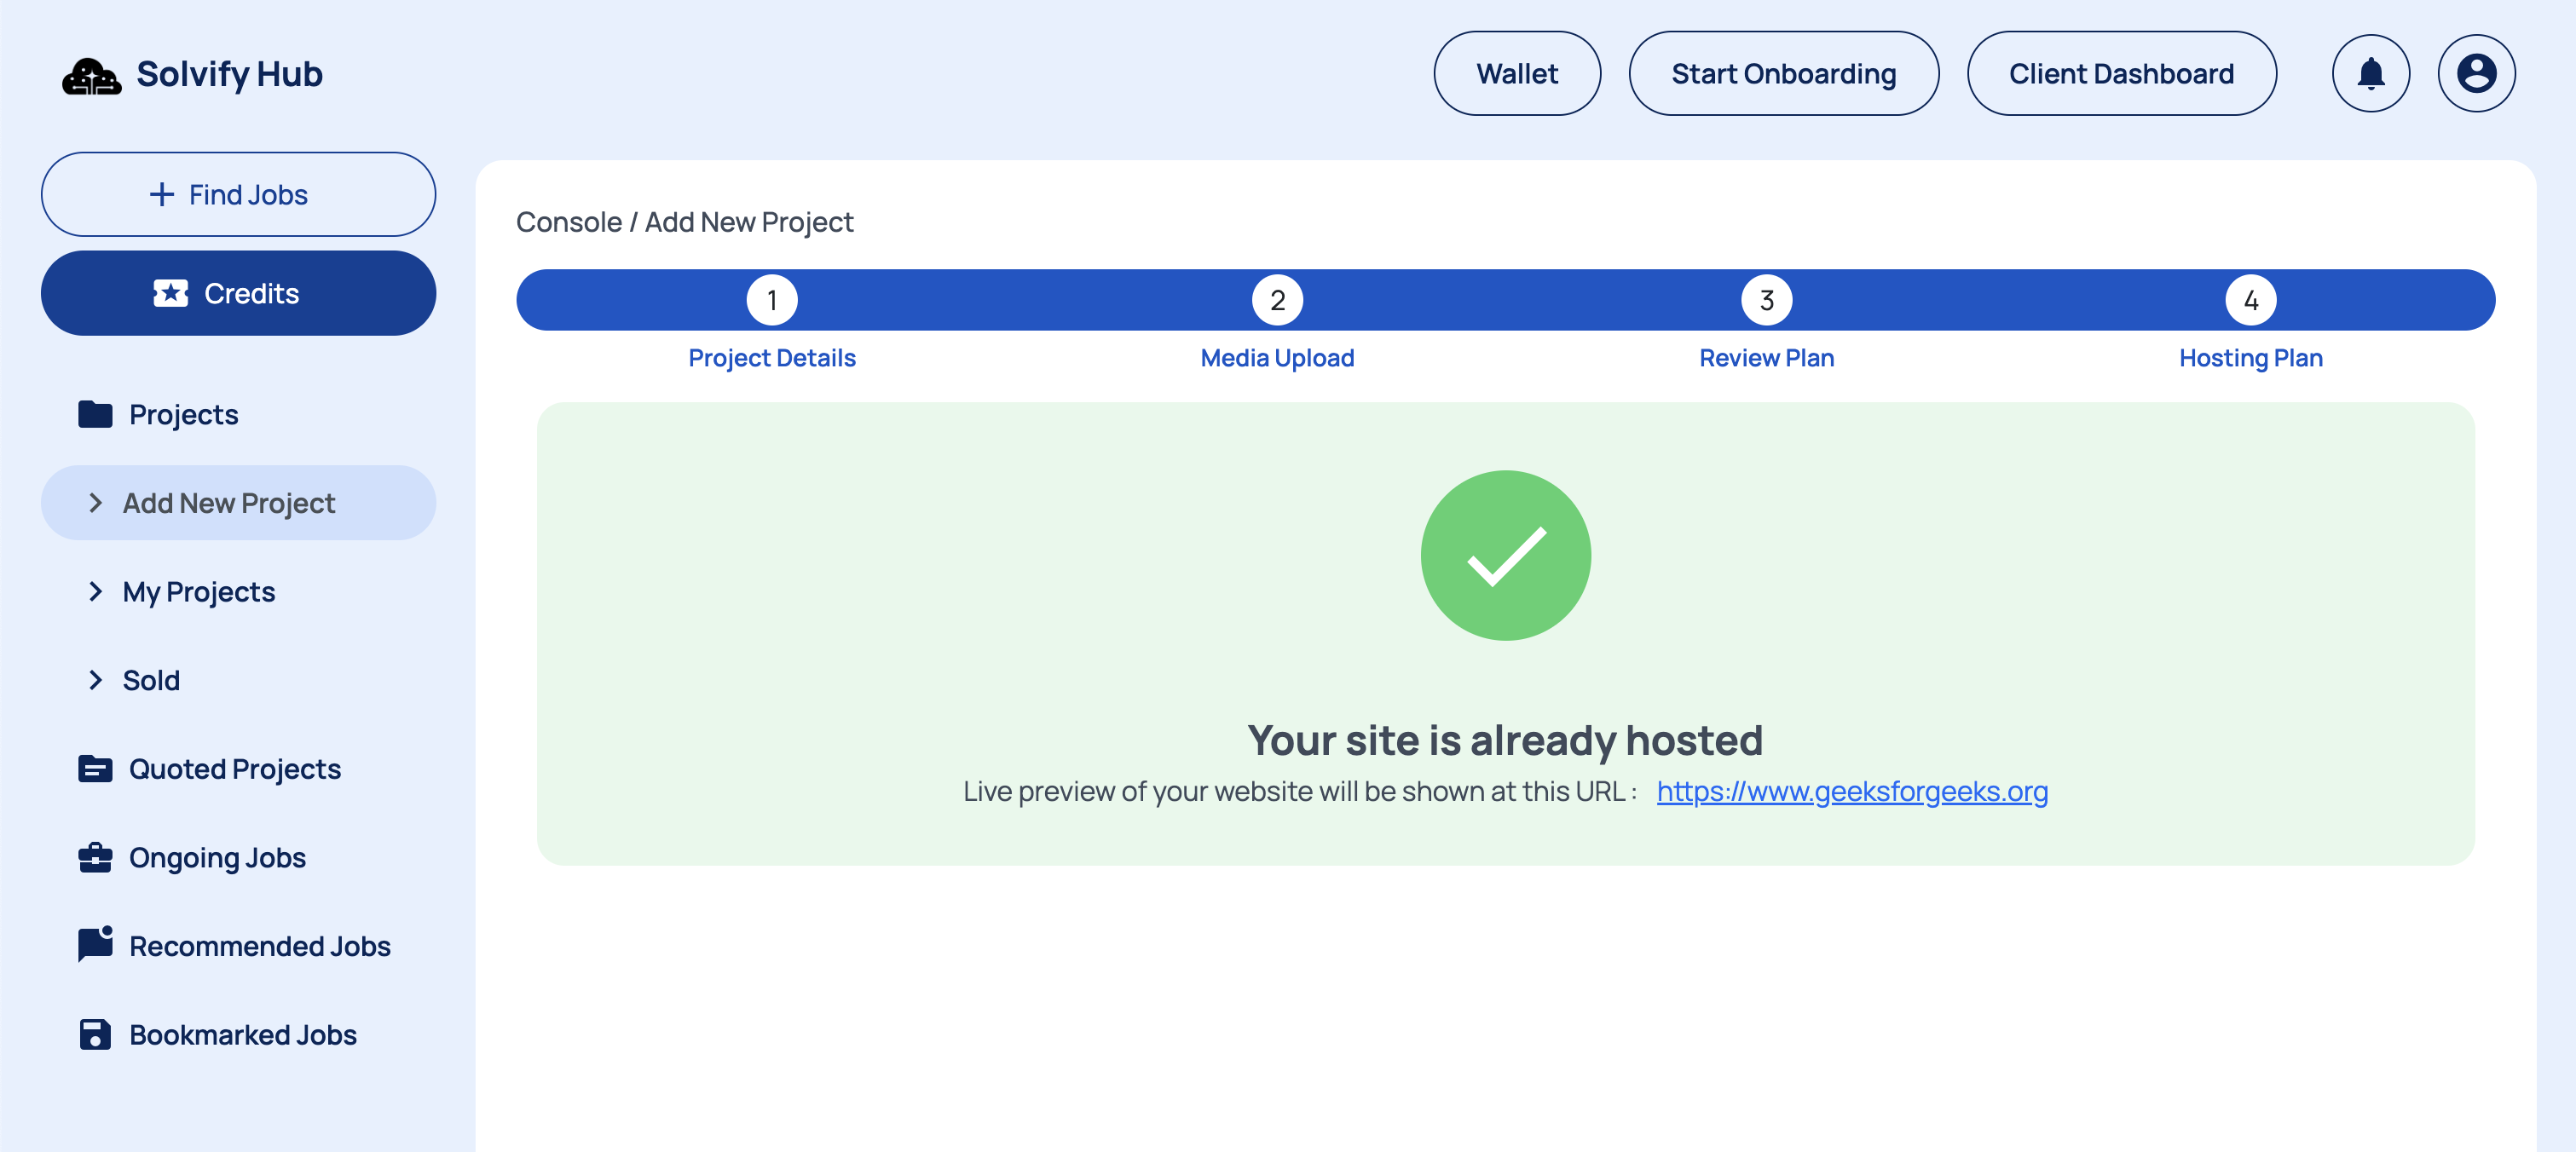Jump to step 3 circle
The image size is (2576, 1152).
[1766, 300]
